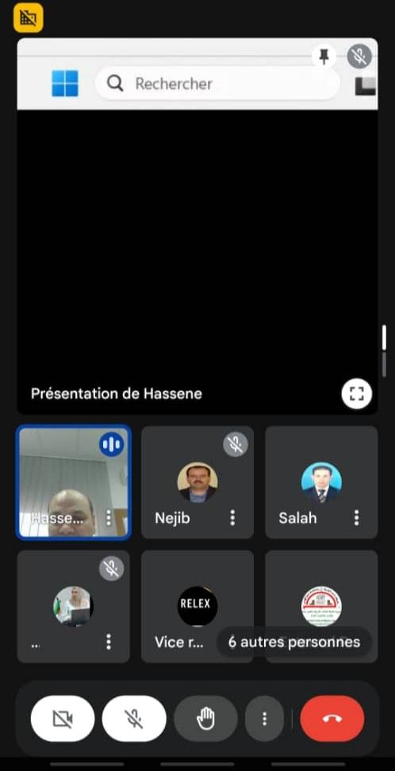Open the three-dot menu for Nejib

point(232,517)
